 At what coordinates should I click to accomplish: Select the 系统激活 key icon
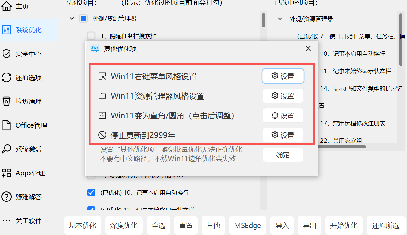click(6, 149)
